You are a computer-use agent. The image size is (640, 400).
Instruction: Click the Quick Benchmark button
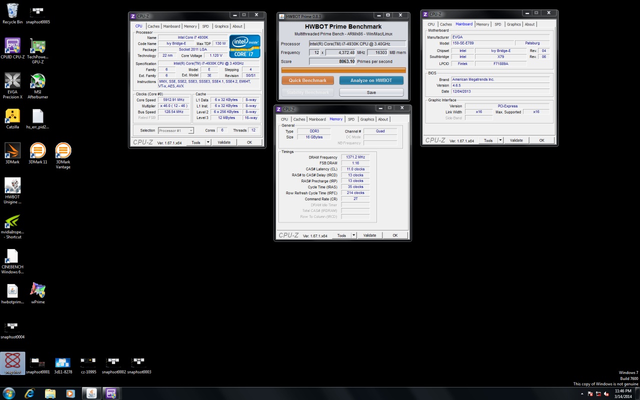pyautogui.click(x=307, y=80)
